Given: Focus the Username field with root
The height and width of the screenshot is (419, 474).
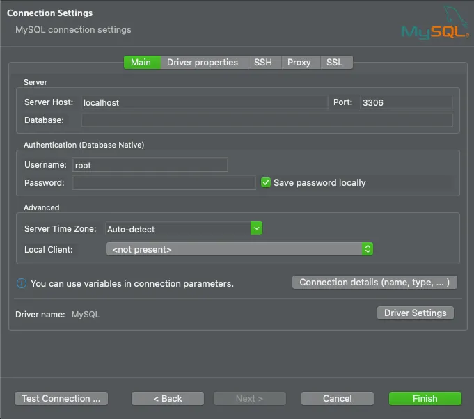Looking at the screenshot, I should click(150, 165).
